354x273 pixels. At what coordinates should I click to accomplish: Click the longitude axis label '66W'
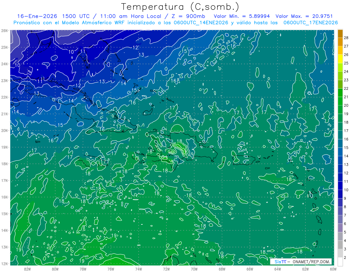point(250,269)
